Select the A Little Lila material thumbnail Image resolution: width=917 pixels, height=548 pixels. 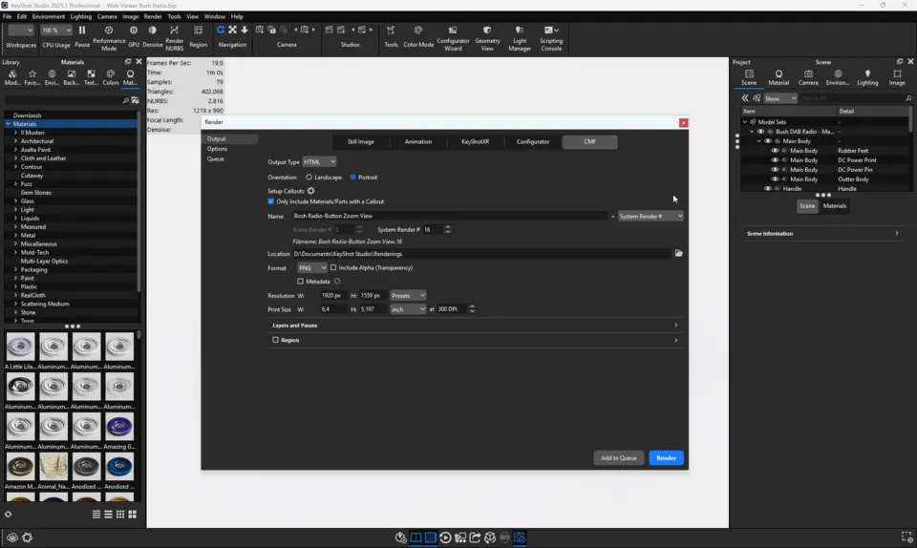pos(20,348)
